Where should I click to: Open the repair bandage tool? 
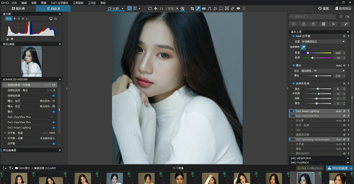232,8
